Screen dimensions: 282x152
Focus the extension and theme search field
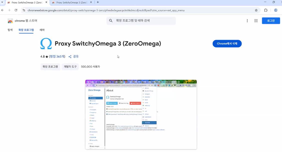[x=141, y=21]
